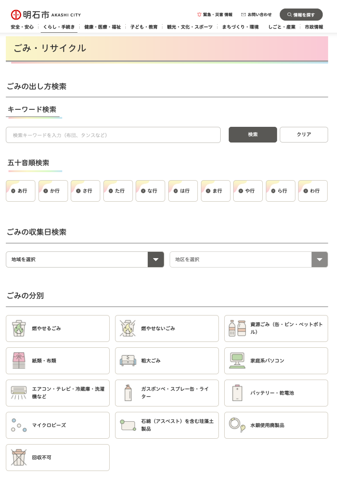Viewport: 337px width, 484px height.
Task: Click the non-burnable garbage (燃やせないごみ) icon
Action: 128,328
